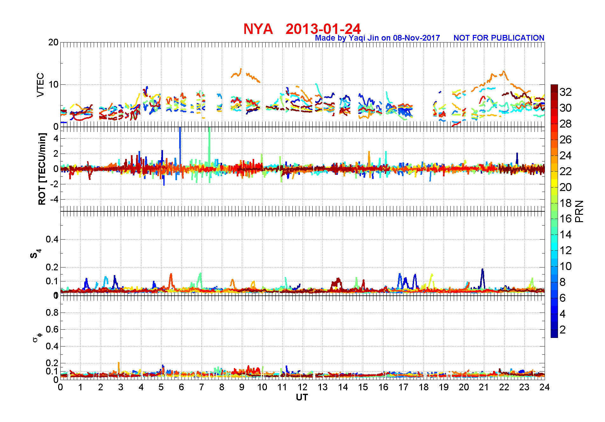Screen dimensions: 605x422
Task: Click the "0.8" tick on the σφ axis
Action: [52, 313]
